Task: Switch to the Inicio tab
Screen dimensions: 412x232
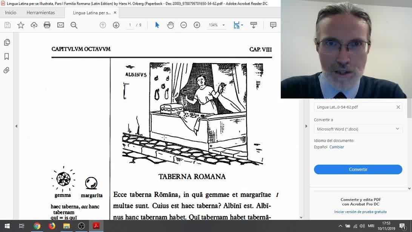Action: [11, 12]
